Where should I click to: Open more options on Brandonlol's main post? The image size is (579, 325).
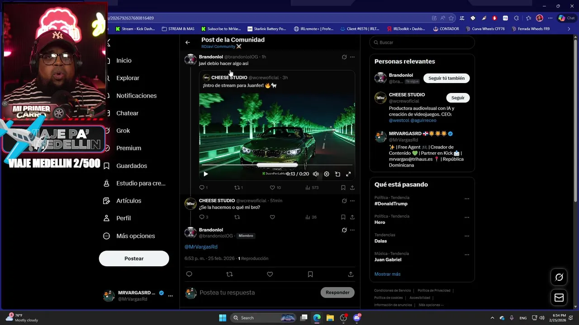[x=352, y=230]
